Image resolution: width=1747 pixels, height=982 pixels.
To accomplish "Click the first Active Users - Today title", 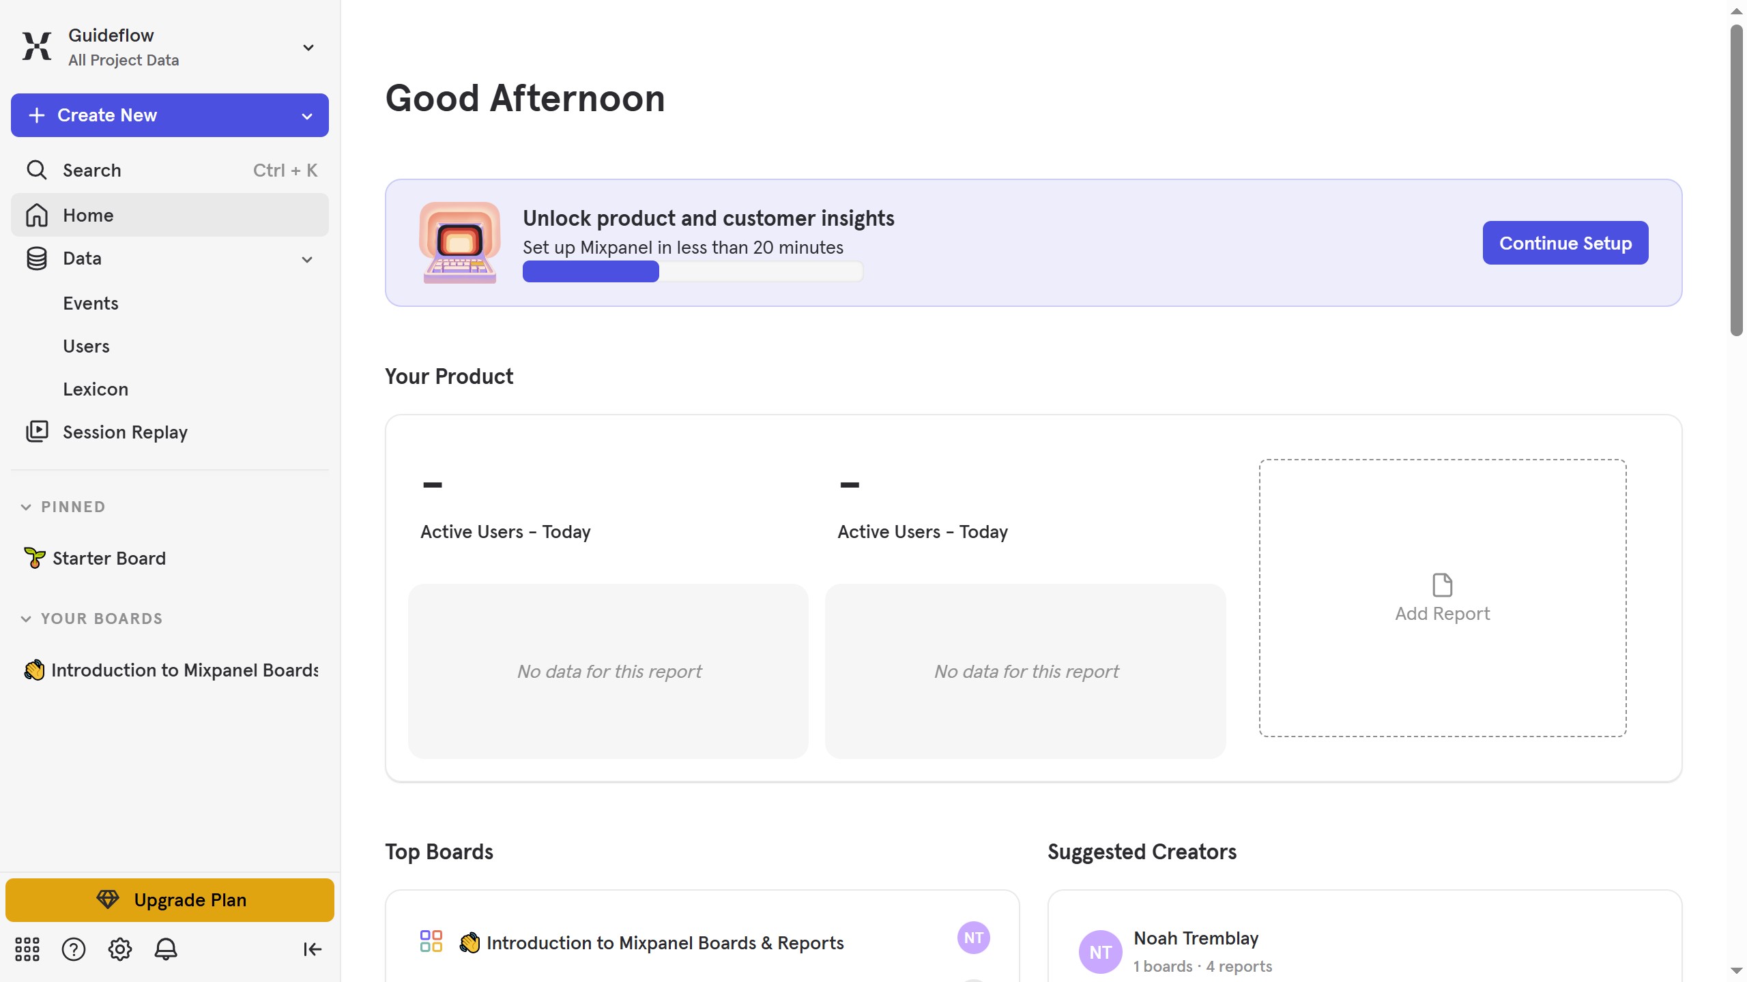I will [506, 532].
